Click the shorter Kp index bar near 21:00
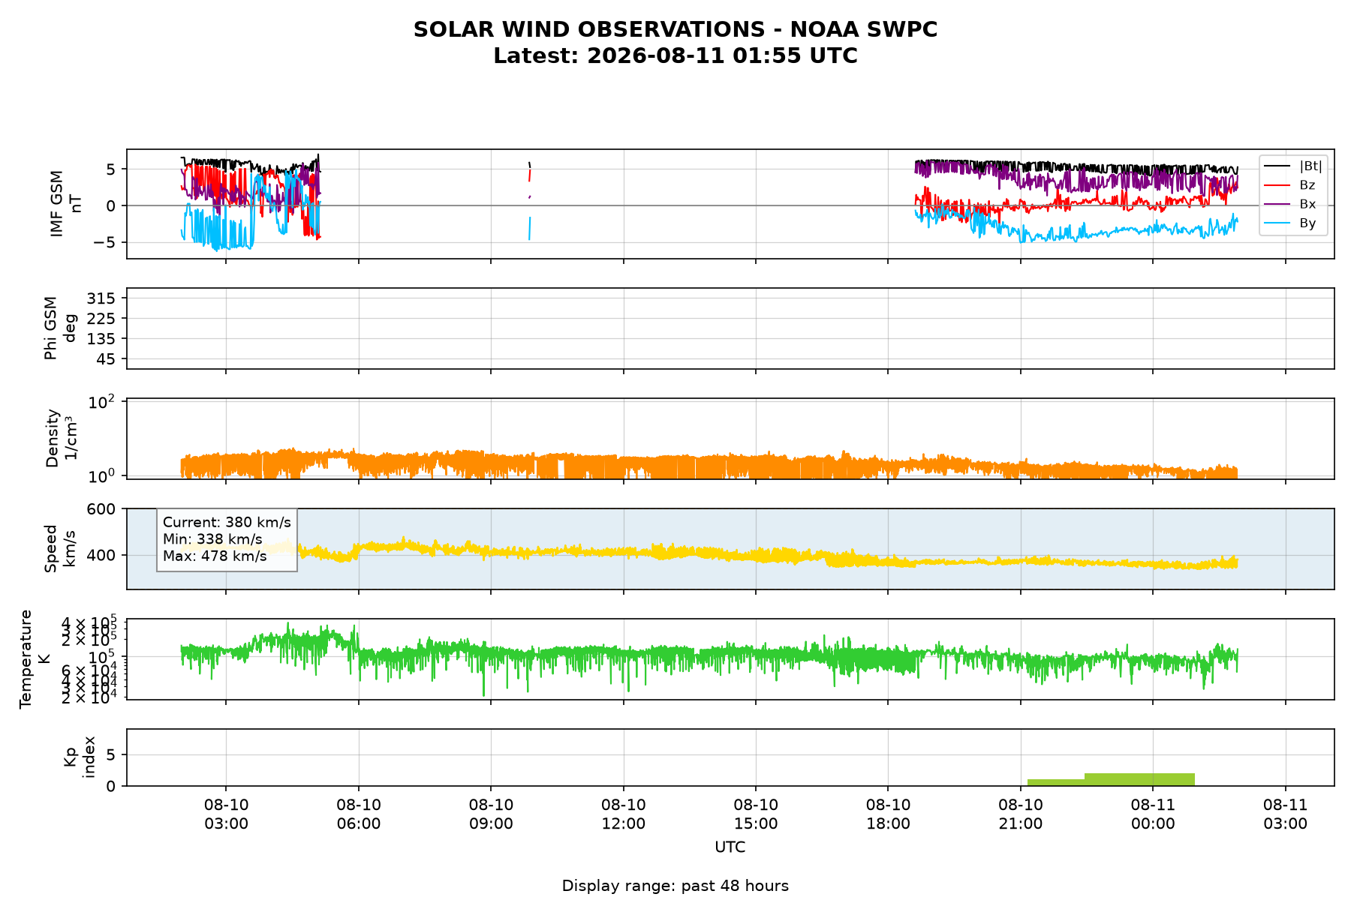Image resolution: width=1351 pixels, height=900 pixels. (1056, 782)
